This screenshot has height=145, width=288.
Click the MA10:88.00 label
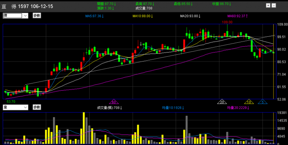(x=143, y=16)
